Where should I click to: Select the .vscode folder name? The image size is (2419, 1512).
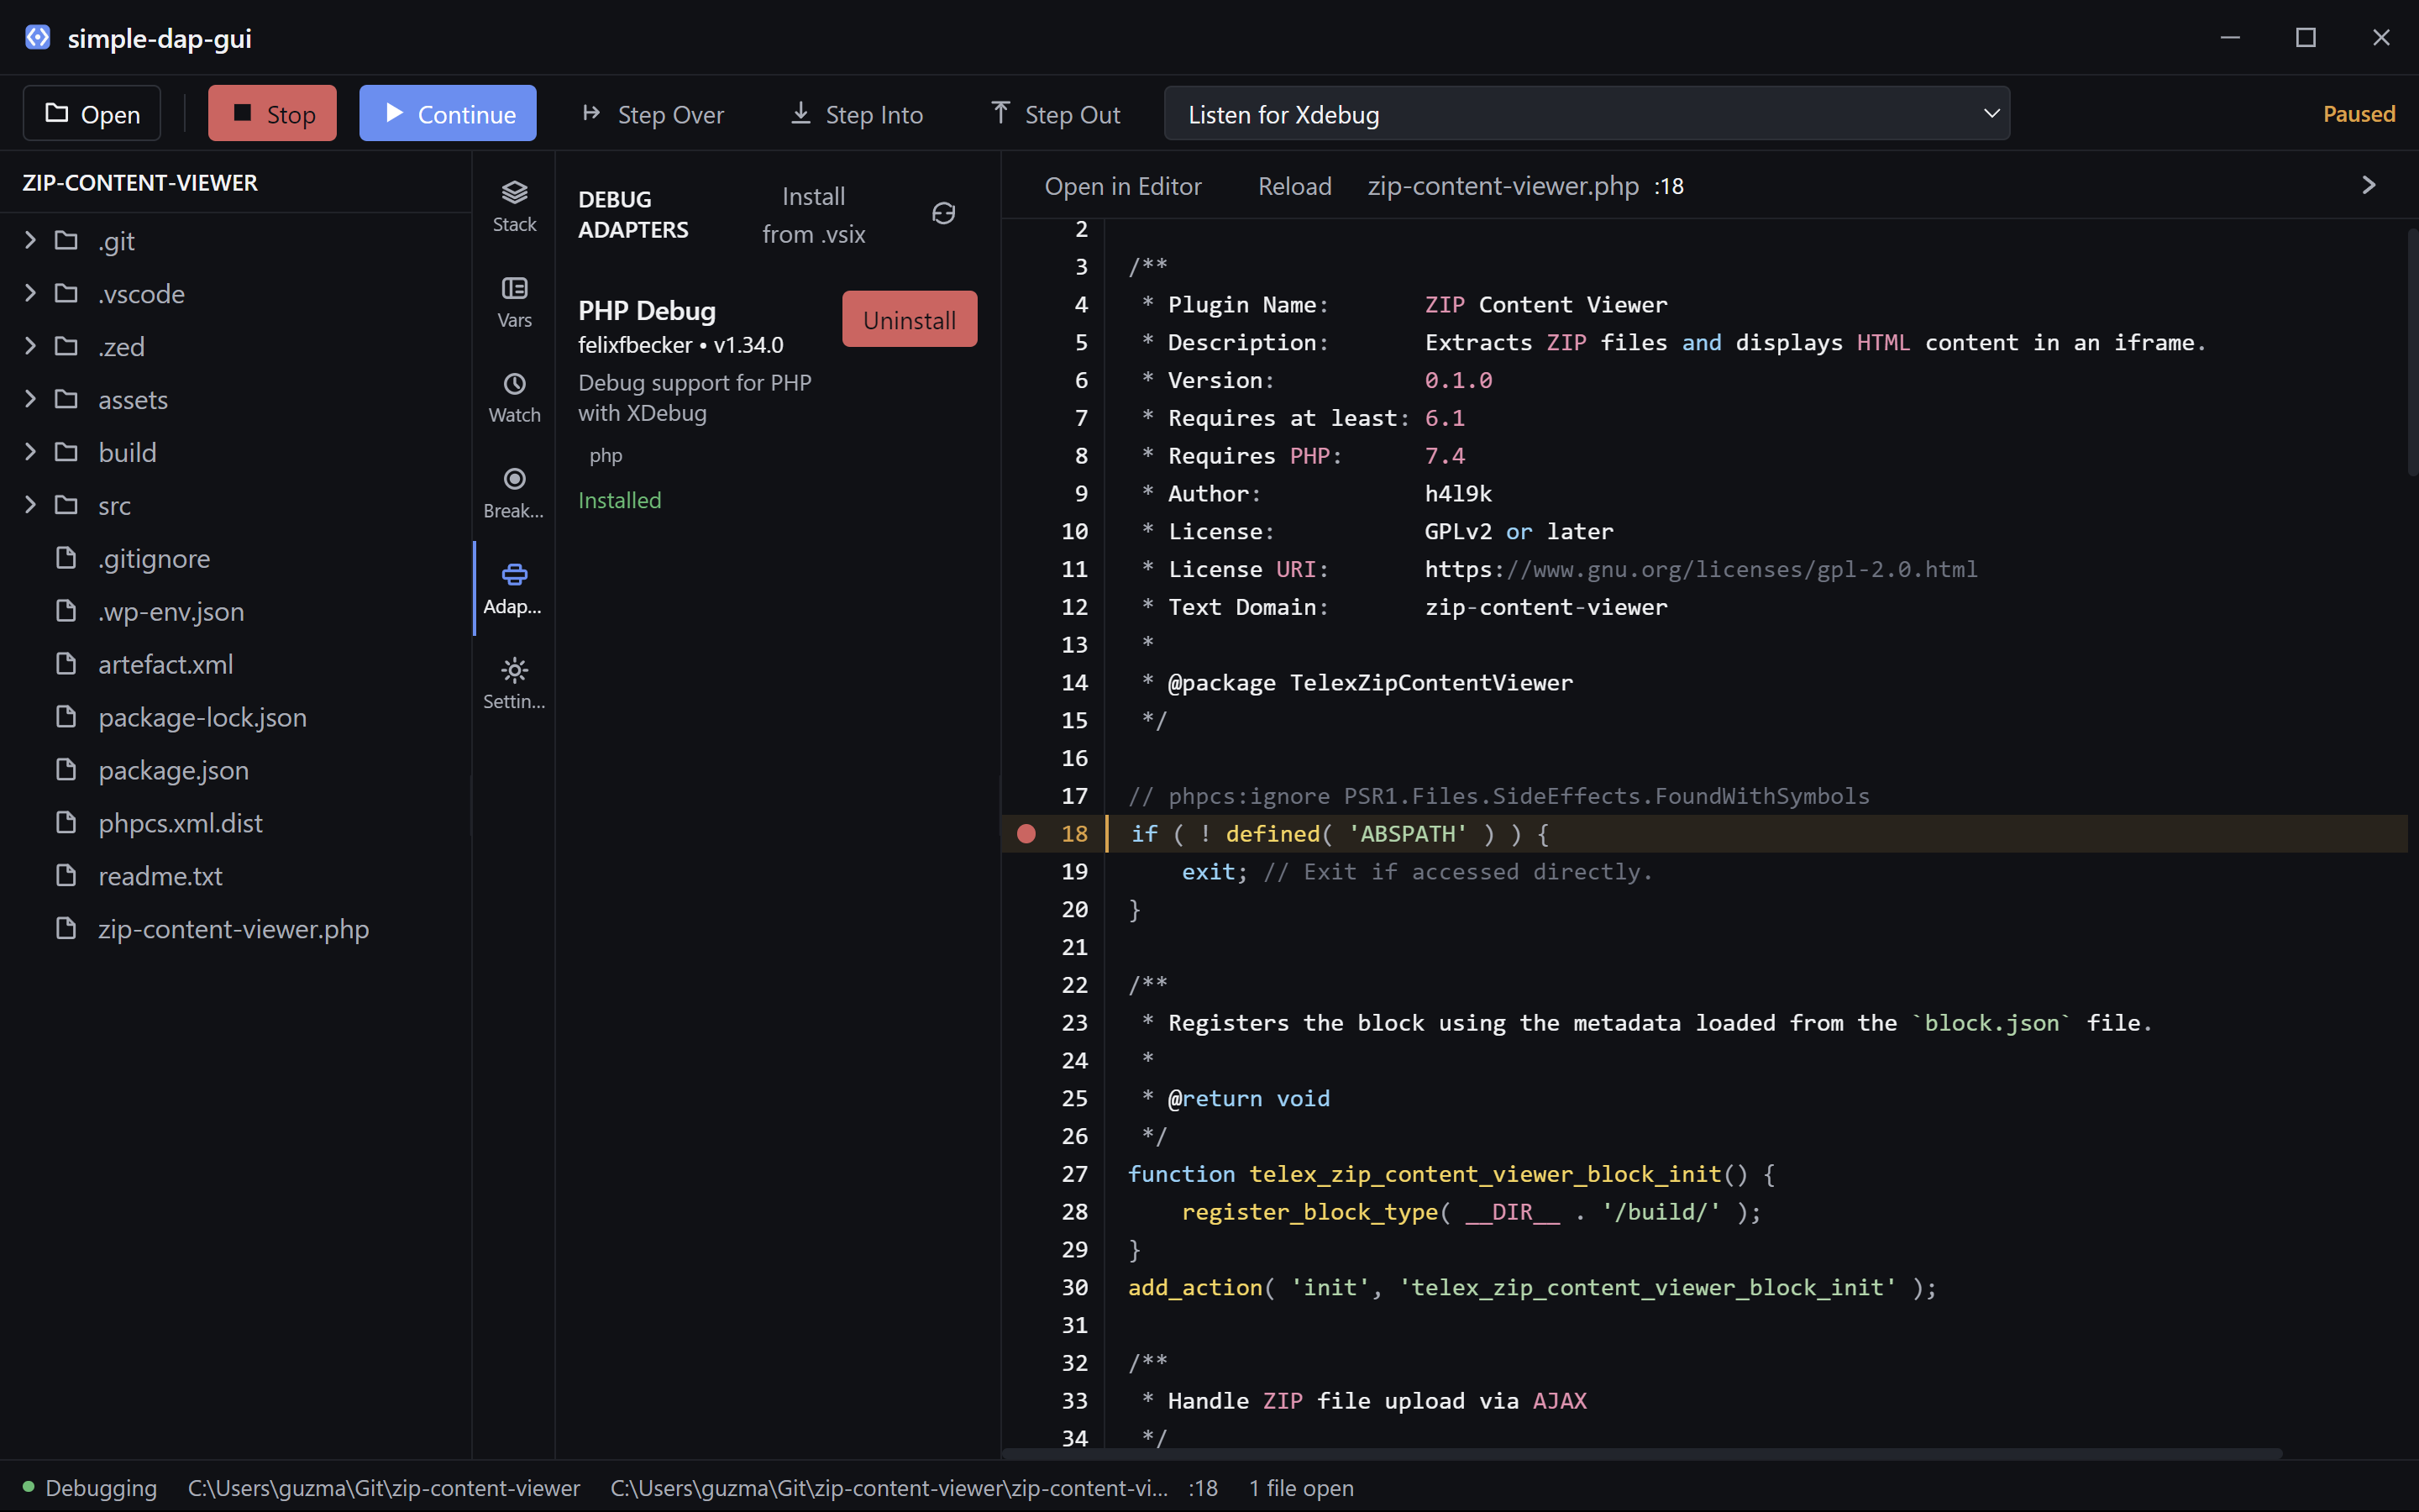pyautogui.click(x=141, y=294)
